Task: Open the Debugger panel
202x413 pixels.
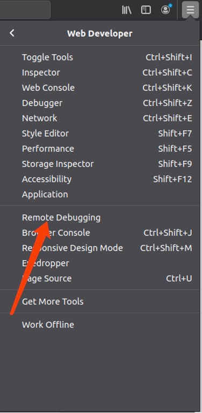Action: 101,103
